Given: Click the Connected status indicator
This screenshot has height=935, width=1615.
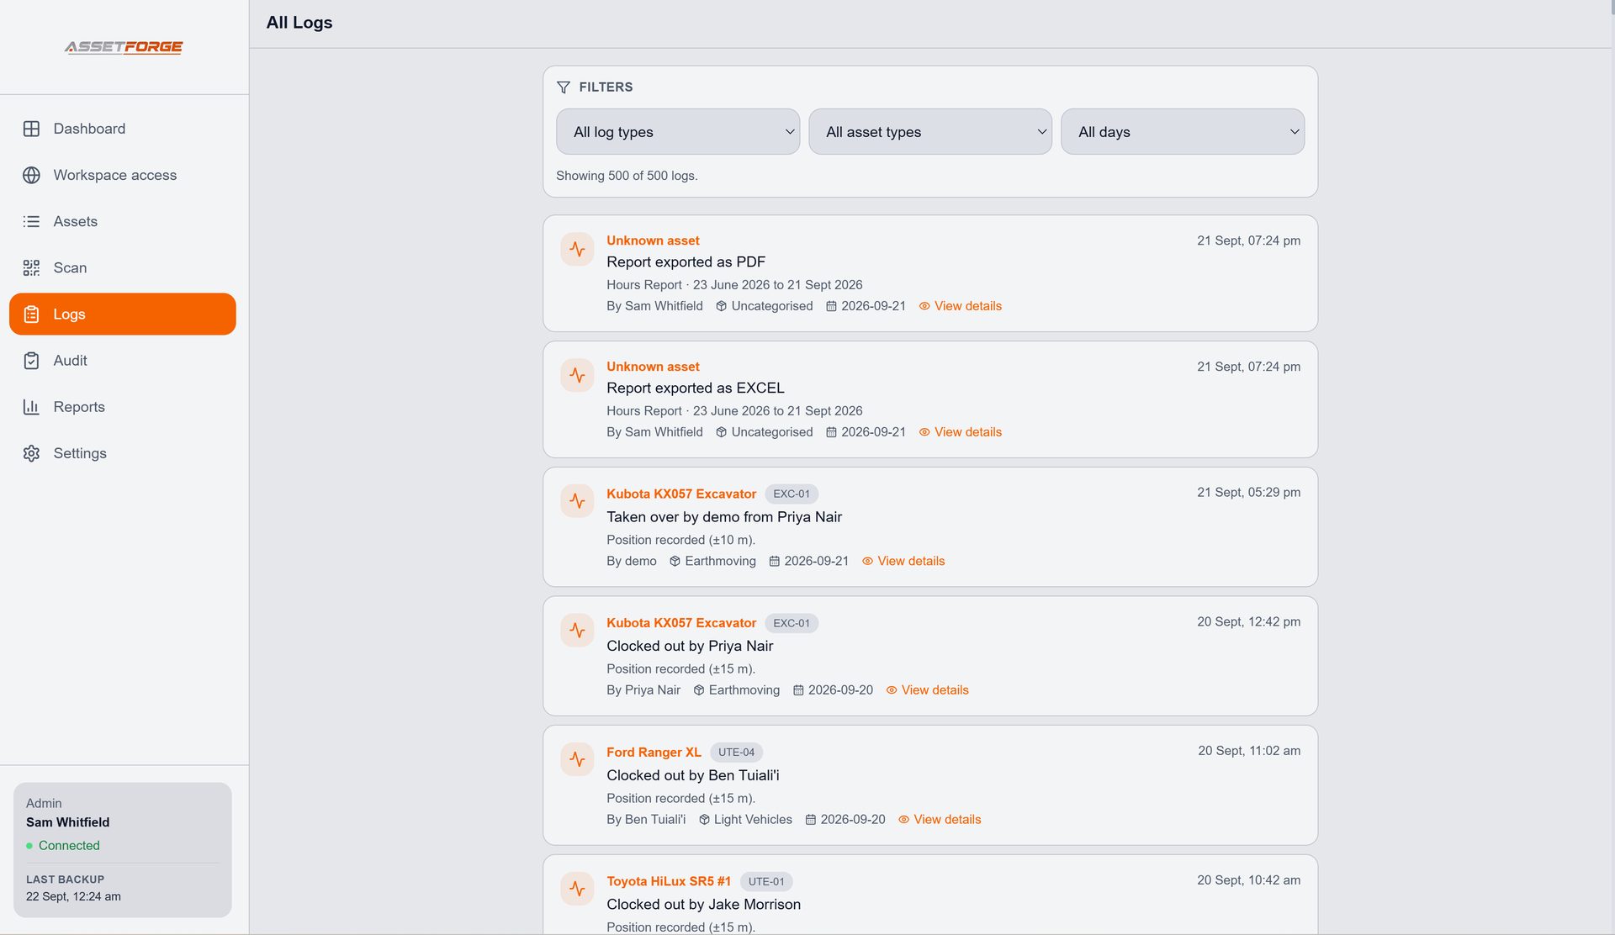Looking at the screenshot, I should click(63, 846).
